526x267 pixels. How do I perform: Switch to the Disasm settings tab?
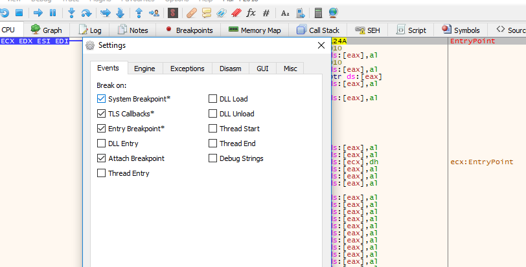[231, 69]
